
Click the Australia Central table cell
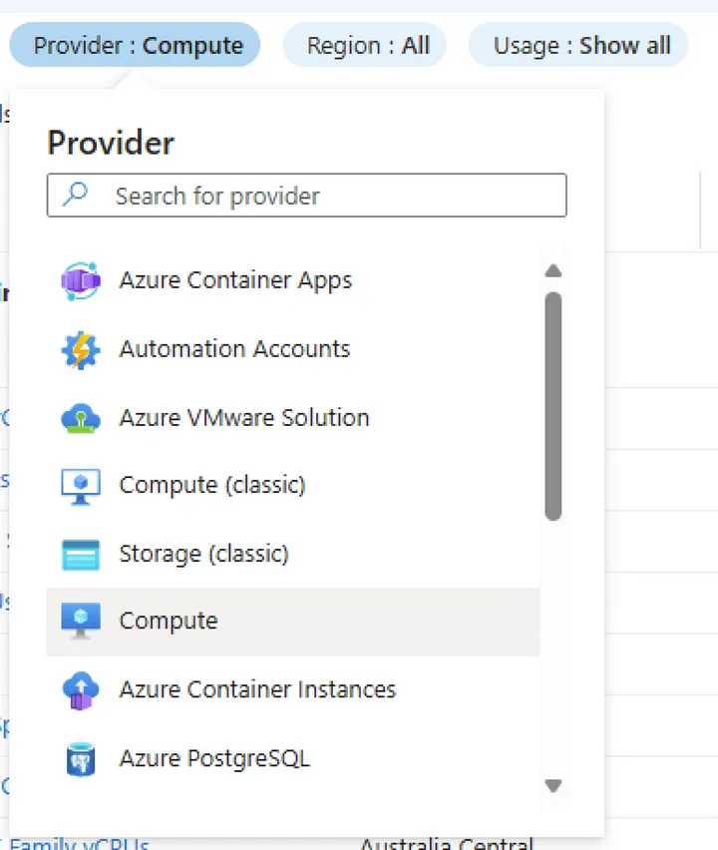point(447,844)
